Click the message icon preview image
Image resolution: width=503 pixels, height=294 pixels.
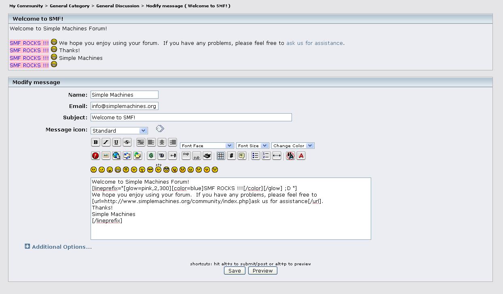[160, 129]
